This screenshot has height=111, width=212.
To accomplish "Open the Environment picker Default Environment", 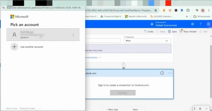I will pos(164,24).
